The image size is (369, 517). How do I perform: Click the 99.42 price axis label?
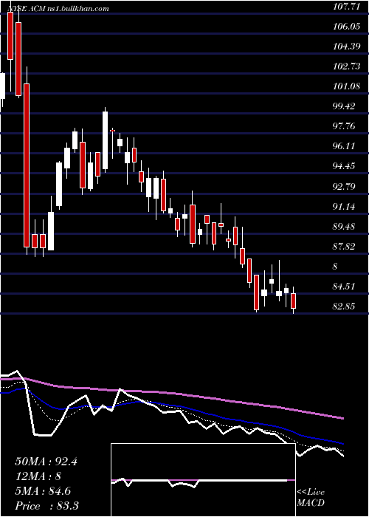(x=344, y=106)
